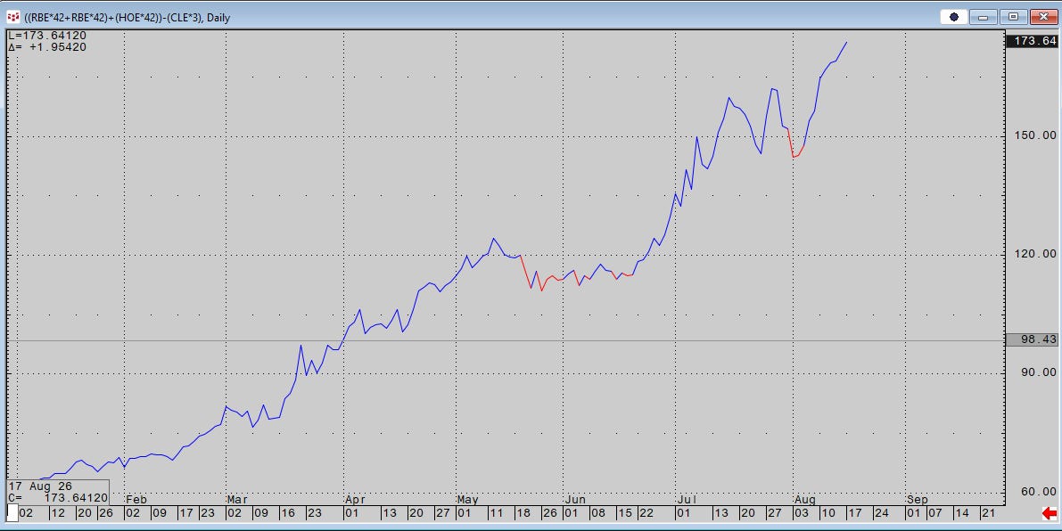The height and width of the screenshot is (531, 1062).
Task: Click the 24 date tick under August
Action: pos(880,513)
